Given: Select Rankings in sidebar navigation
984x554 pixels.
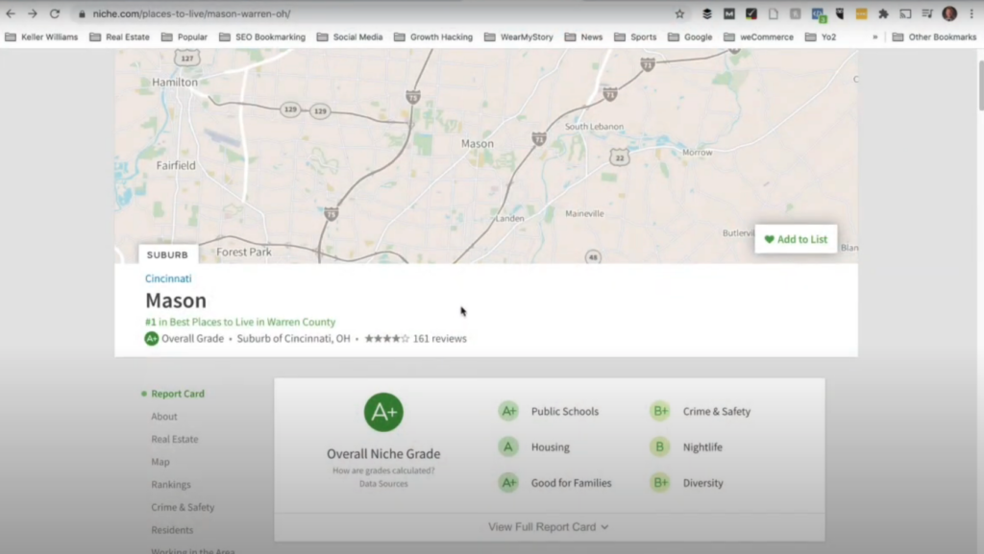Looking at the screenshot, I should pos(171,485).
